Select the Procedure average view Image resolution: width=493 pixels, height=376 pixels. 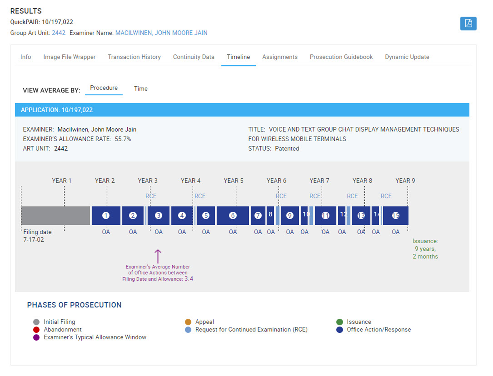coord(104,88)
